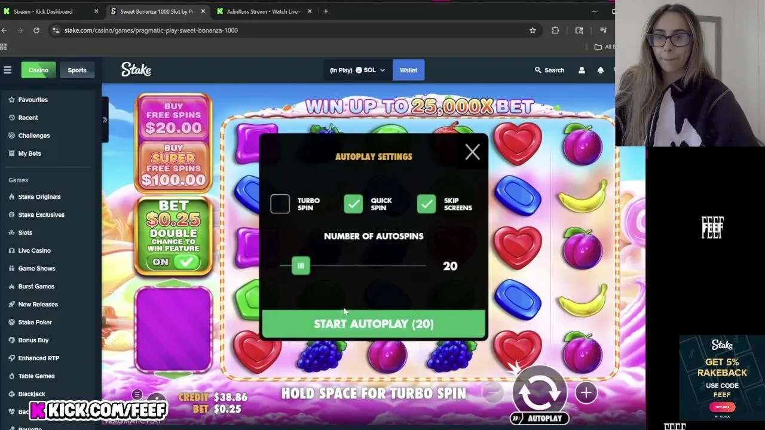The height and width of the screenshot is (430, 765).
Task: Open browser extensions icon
Action: click(555, 30)
